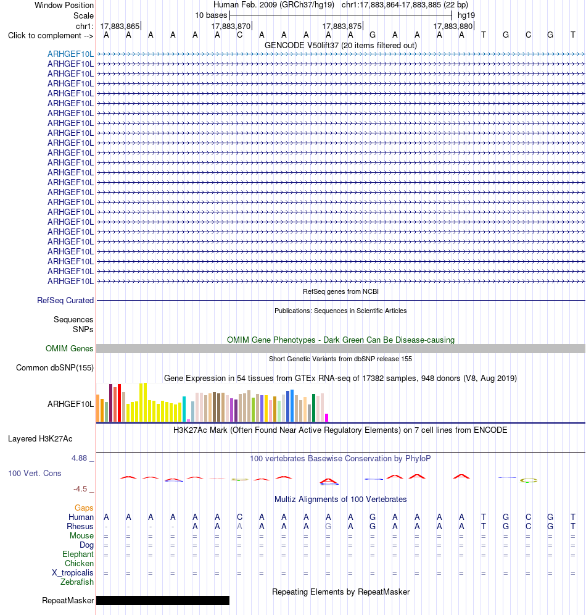Click the 'X_tropicalis' alignment row label

tap(73, 572)
